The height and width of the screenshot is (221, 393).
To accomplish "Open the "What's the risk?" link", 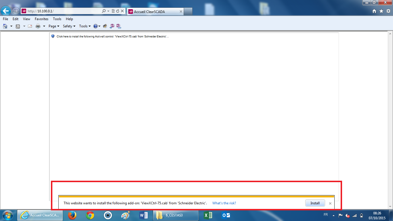I will click(x=224, y=203).
